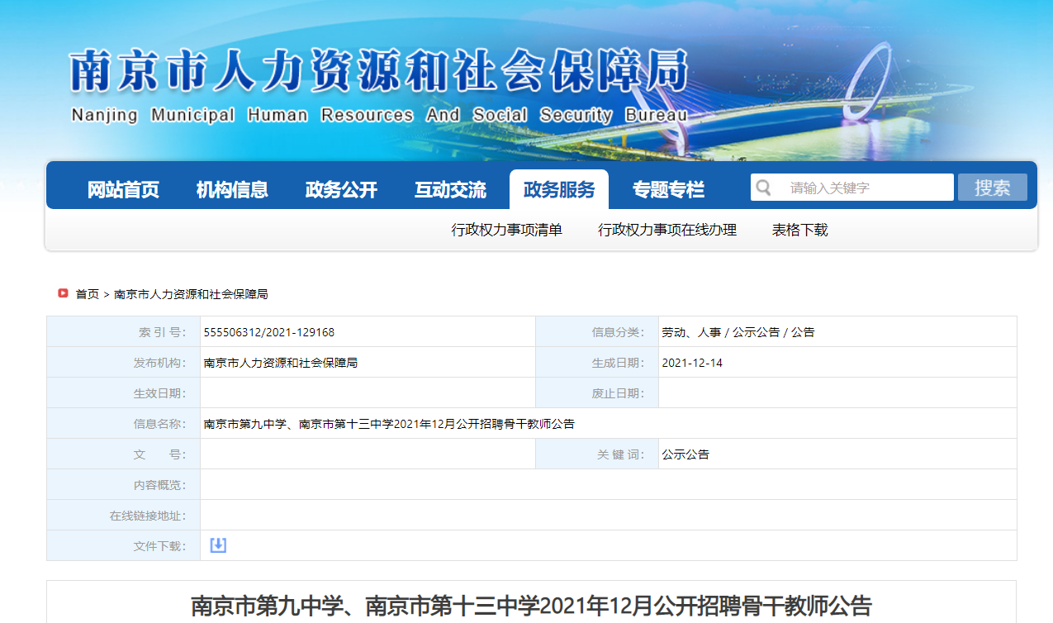The height and width of the screenshot is (623, 1053).
Task: Open the 专题专栏 navigation item
Action: point(668,190)
